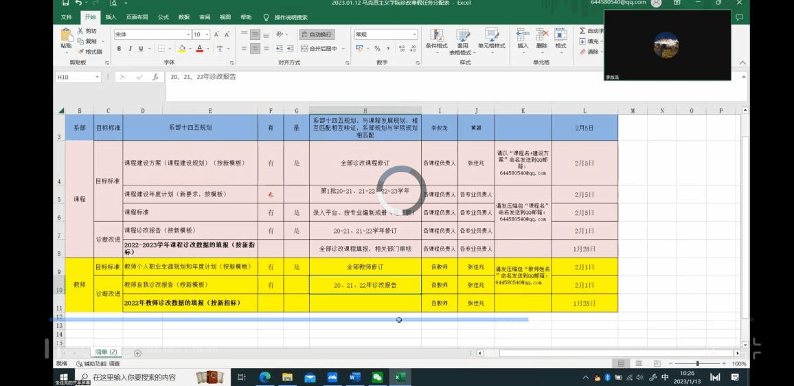
Task: Toggle bottom vertical alignment
Action: point(266,34)
